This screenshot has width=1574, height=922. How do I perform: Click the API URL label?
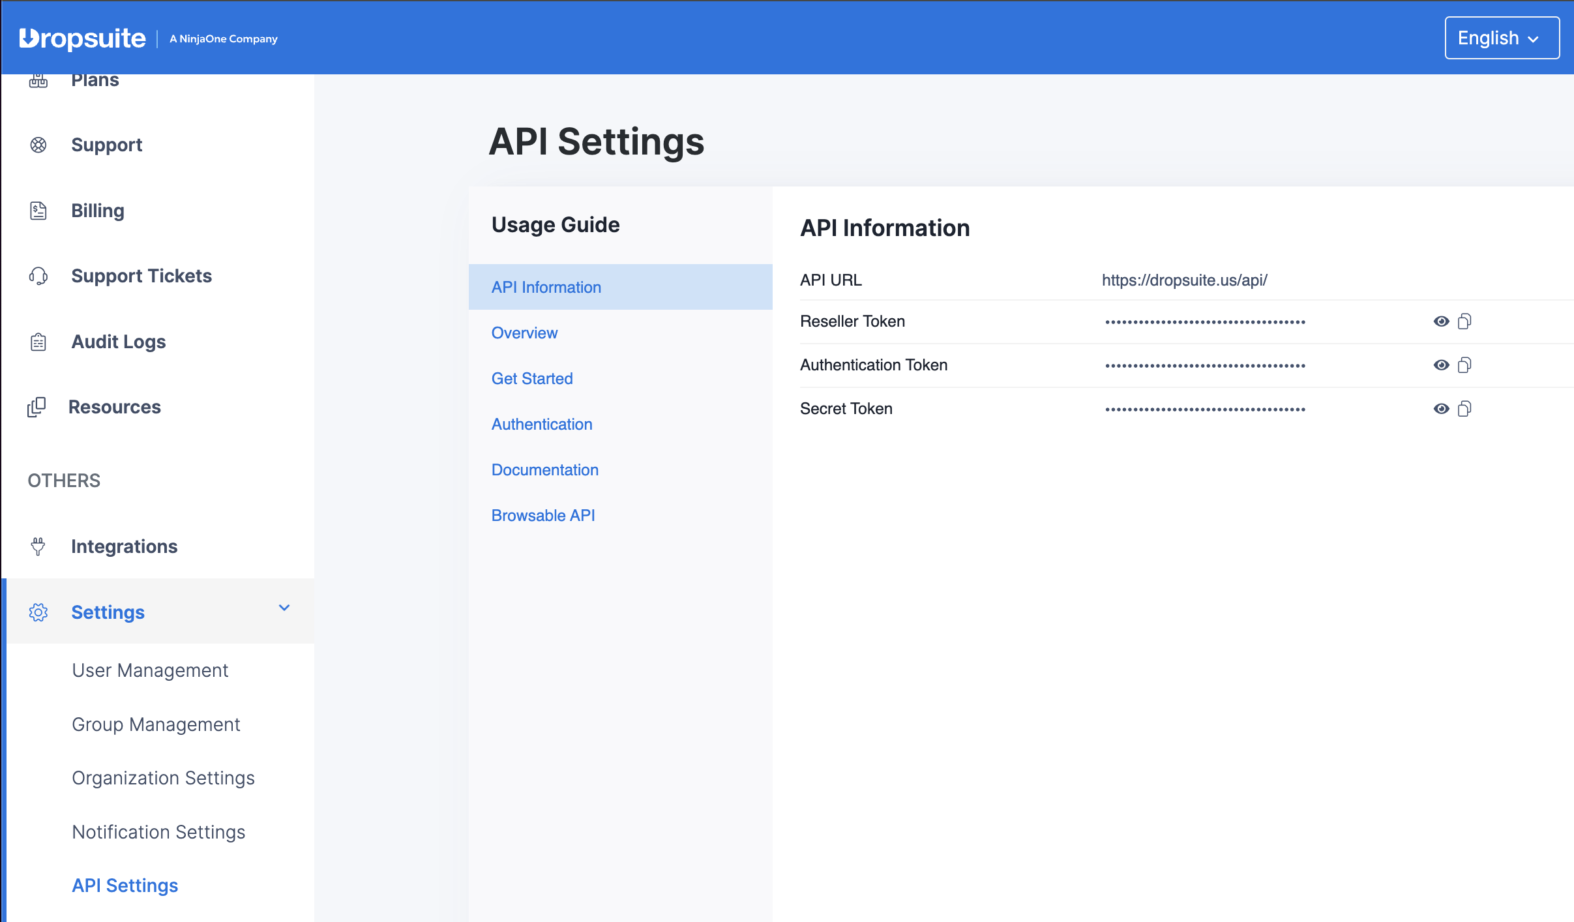tap(831, 280)
